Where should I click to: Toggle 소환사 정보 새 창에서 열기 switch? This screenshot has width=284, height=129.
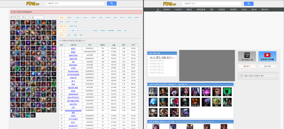(x=241, y=76)
